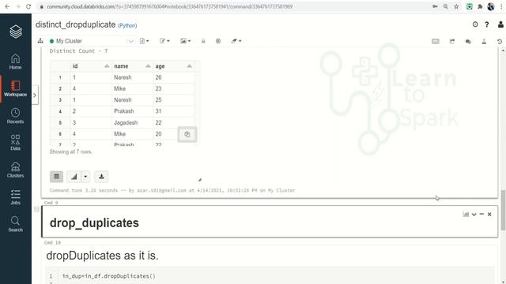This screenshot has width=506, height=284.
Task: Delete the drop_duplicates cell
Action: point(489,215)
